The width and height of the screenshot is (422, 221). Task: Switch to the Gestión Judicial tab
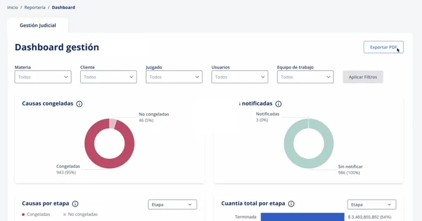(38, 25)
